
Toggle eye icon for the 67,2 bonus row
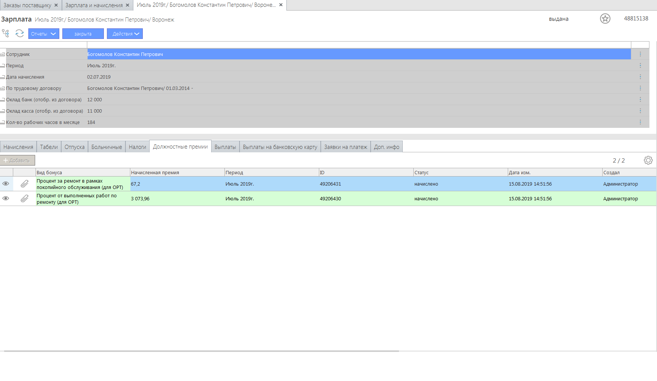click(6, 184)
